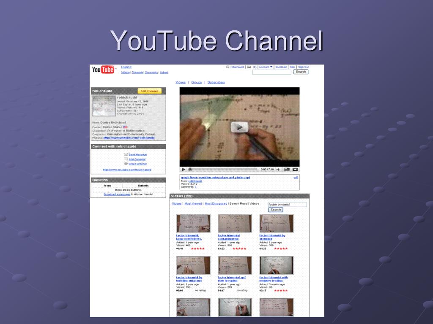Click the video progress bar

(x=223, y=170)
